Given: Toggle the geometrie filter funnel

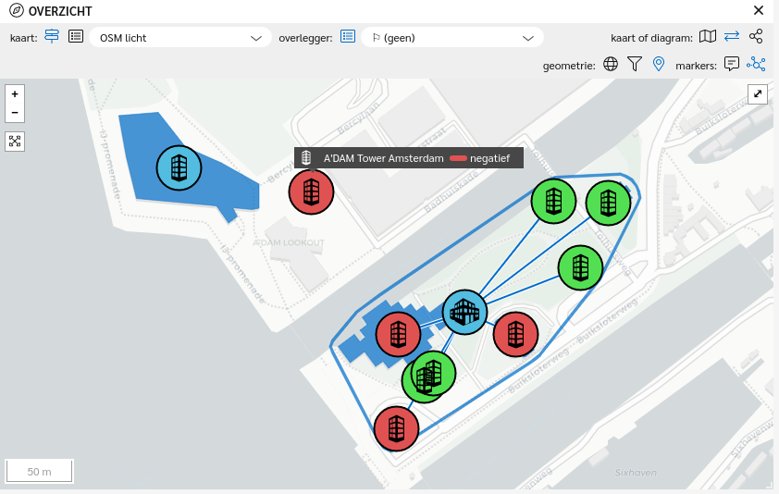Looking at the screenshot, I should click(635, 64).
